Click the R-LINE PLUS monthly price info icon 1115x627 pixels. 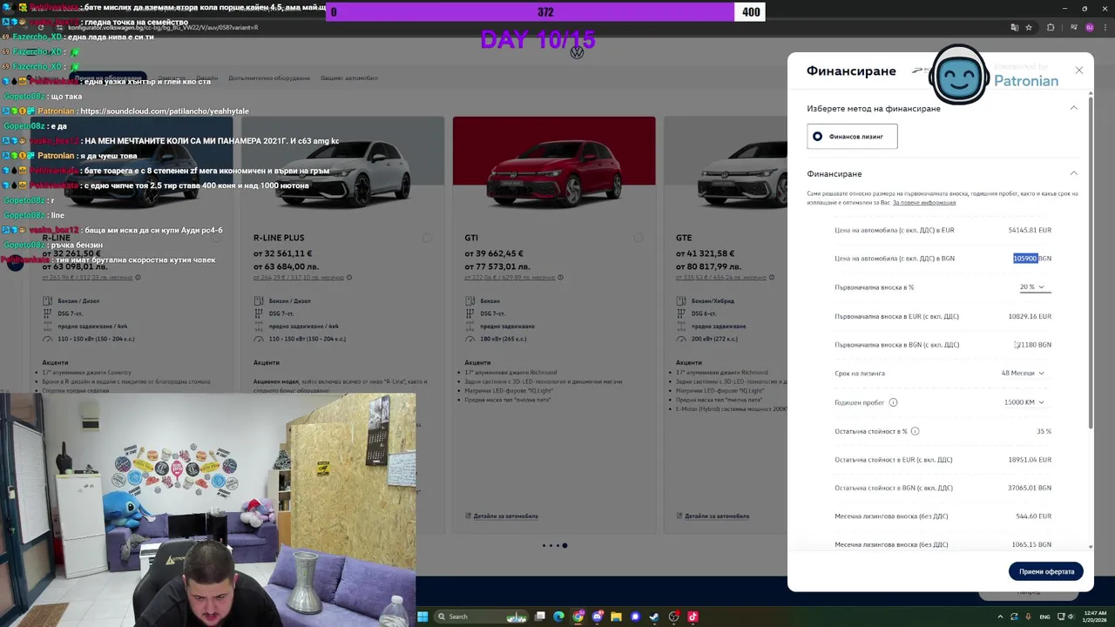click(349, 278)
